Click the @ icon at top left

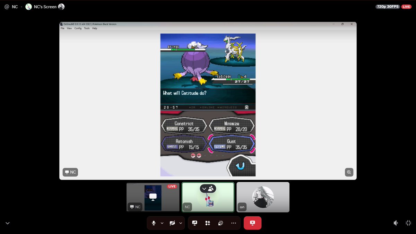pos(6,7)
